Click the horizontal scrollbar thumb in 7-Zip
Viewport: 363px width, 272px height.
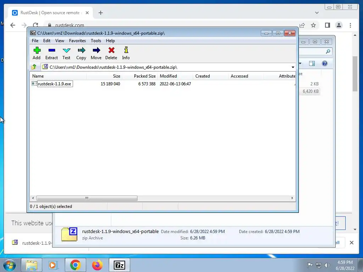click(x=87, y=198)
